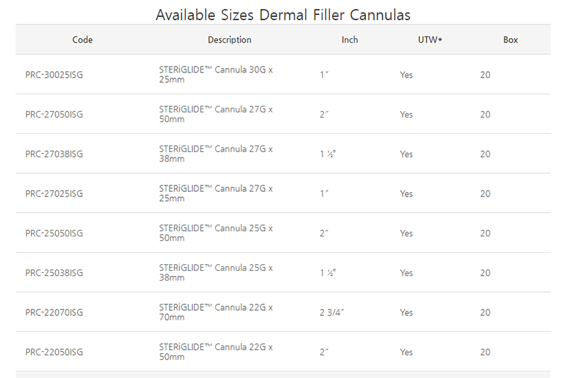Screen dimensions: 561x378
Task: Click the Cannula 22G x 70mm description
Action: (x=216, y=313)
